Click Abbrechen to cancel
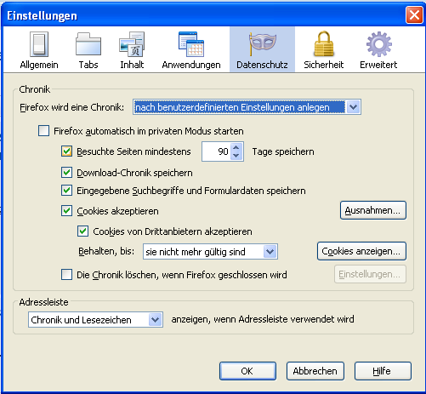 coord(315,371)
